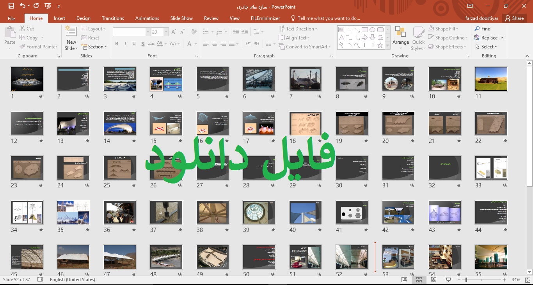Increase list indent level
The width and height of the screenshot is (533, 285).
[x=245, y=32]
